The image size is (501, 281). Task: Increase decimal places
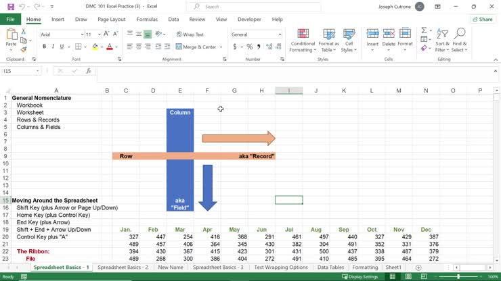pos(269,47)
